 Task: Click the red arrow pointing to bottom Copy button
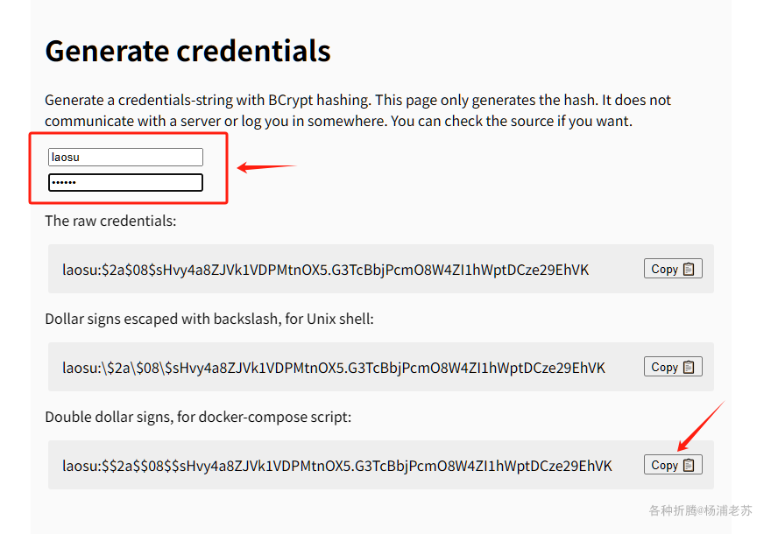(701, 426)
